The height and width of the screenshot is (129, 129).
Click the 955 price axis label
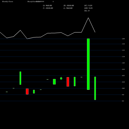[x=123, y=101]
